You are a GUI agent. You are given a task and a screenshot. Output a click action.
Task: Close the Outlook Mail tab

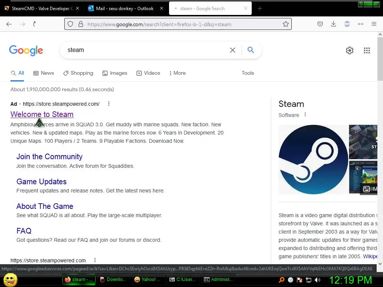pos(162,8)
